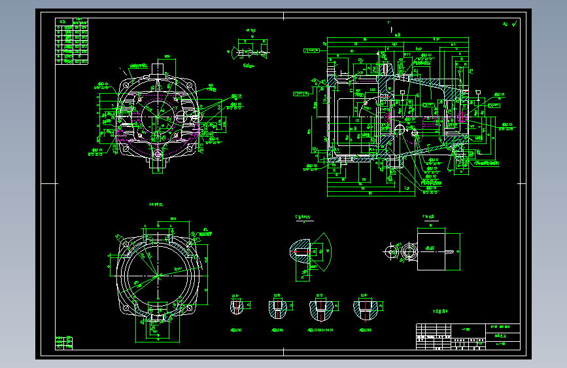Image resolution: width=567 pixels, height=368 pixels.
Task: Click the square-flange housing front view
Action: coord(158,117)
